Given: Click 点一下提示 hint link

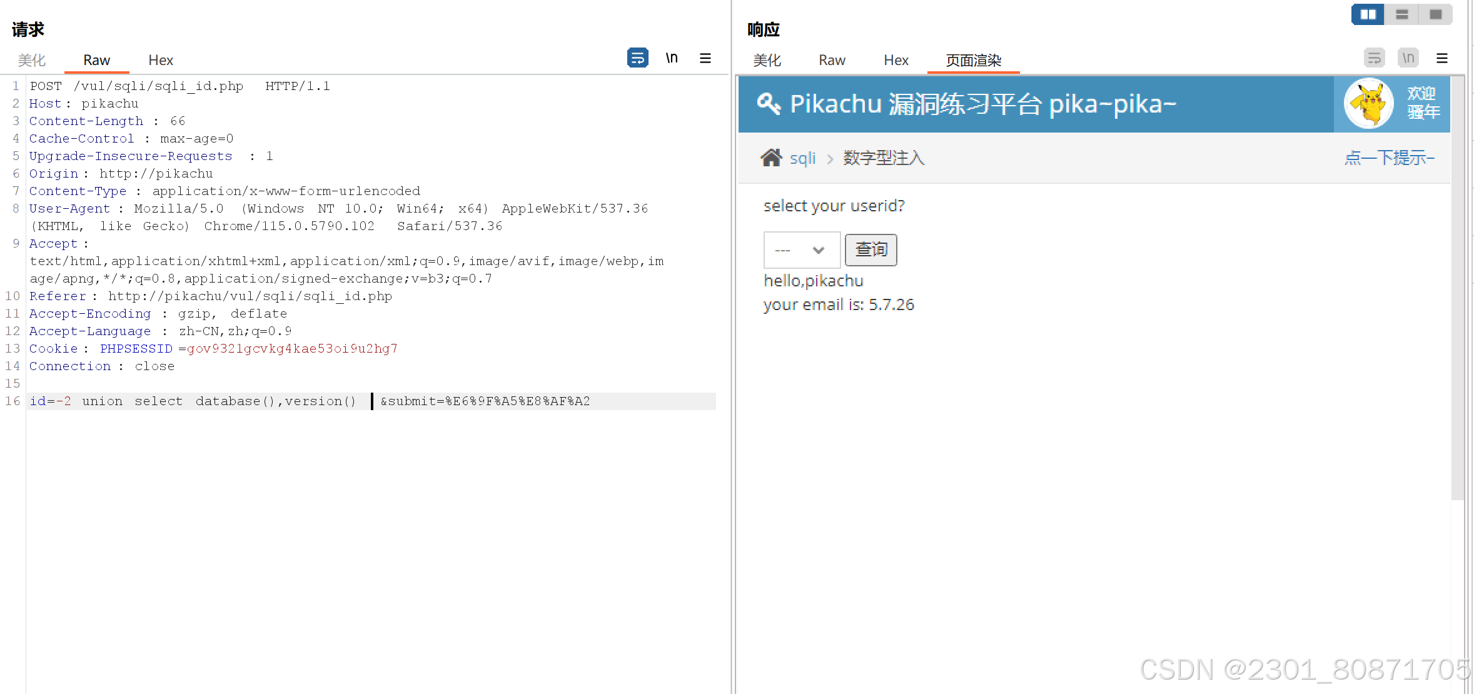Looking at the screenshot, I should pyautogui.click(x=1389, y=158).
